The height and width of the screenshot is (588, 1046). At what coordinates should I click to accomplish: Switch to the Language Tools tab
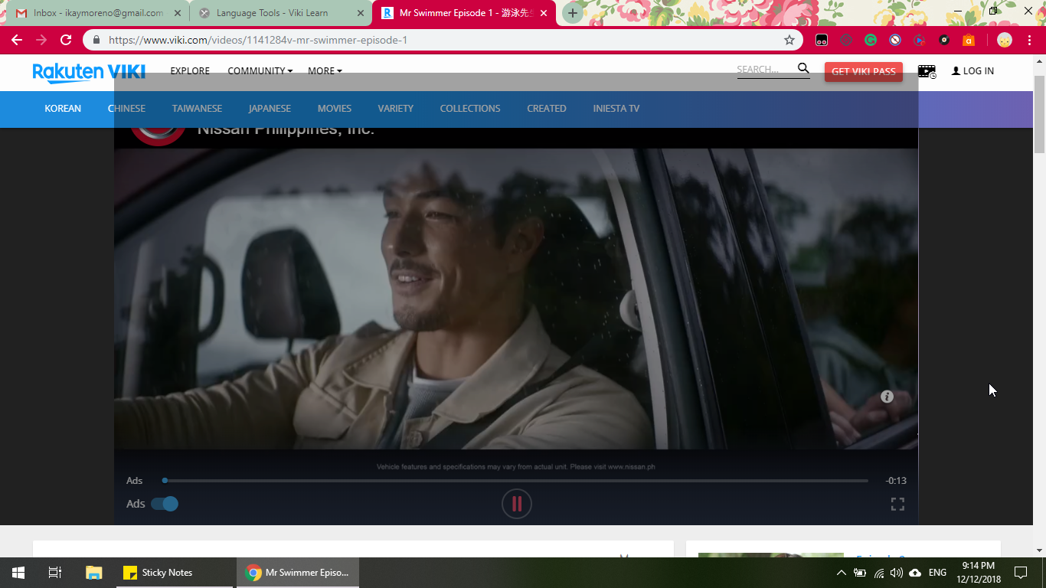click(272, 13)
